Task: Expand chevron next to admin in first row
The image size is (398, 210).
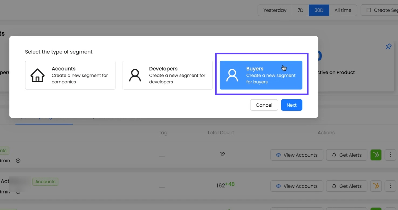Action: [x=18, y=161]
